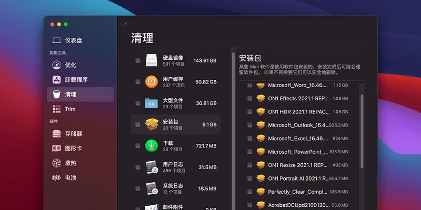Select the 30.81 GB size value
Viewport: 421px width, 210px height.
(206, 103)
